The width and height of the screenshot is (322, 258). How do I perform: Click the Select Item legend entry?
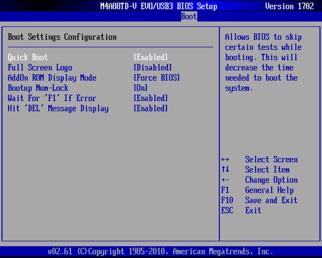tap(267, 169)
